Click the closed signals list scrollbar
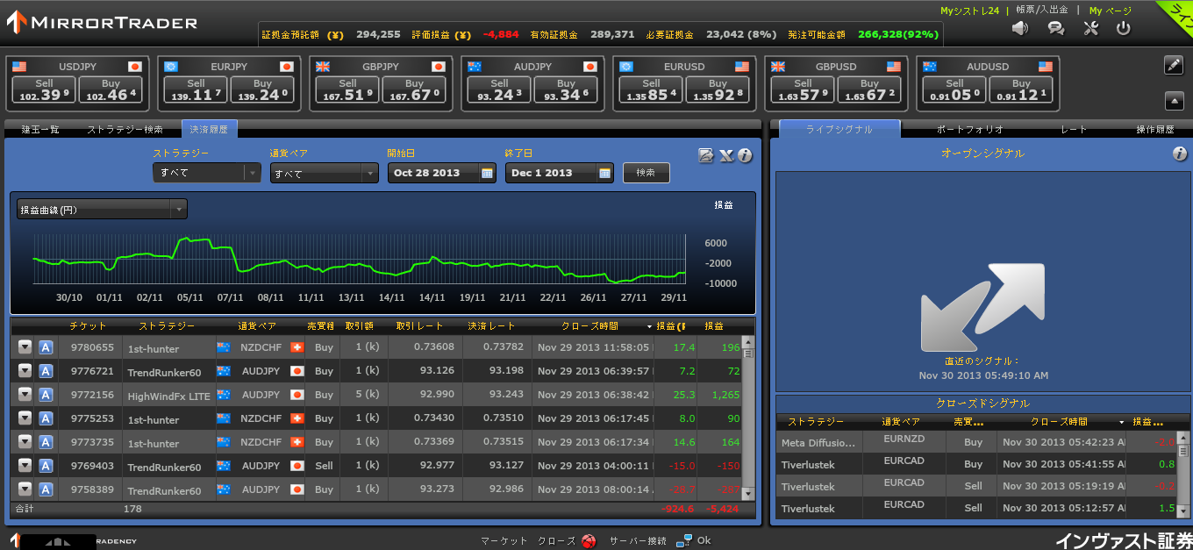Viewport: 1193px width, 550px height. [1183, 475]
